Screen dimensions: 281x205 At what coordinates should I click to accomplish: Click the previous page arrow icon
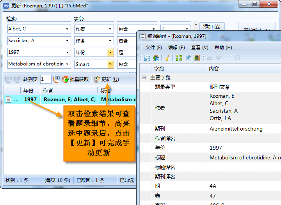click(9, 80)
